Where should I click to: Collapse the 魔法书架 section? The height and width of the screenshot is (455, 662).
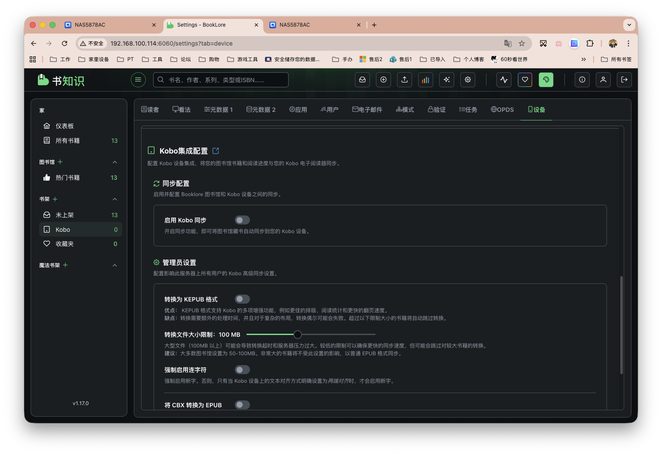(115, 265)
